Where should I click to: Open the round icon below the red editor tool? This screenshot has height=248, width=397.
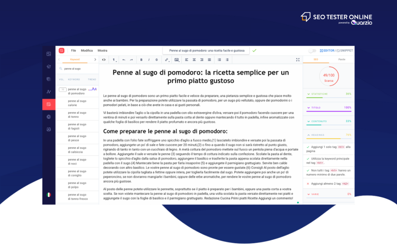(x=49, y=117)
